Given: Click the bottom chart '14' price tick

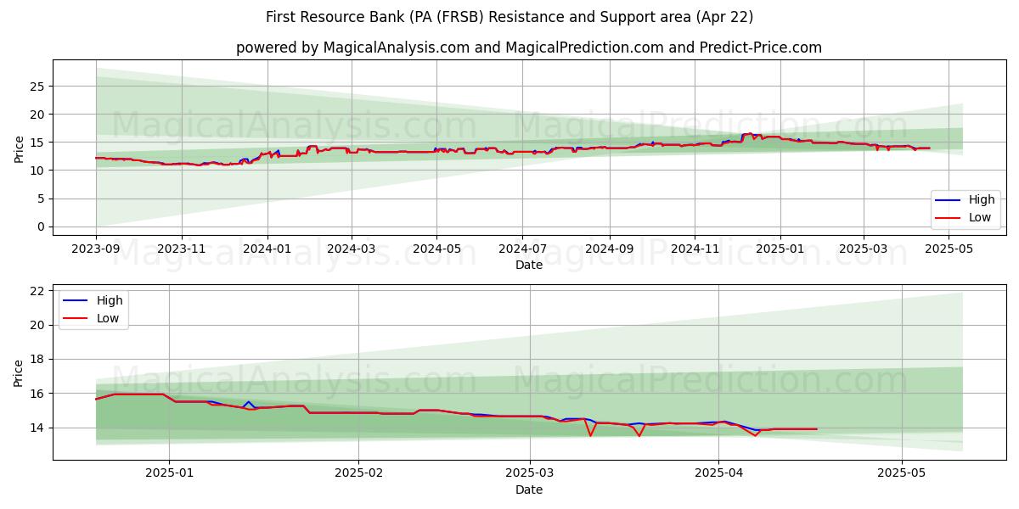Looking at the screenshot, I should (38, 428).
